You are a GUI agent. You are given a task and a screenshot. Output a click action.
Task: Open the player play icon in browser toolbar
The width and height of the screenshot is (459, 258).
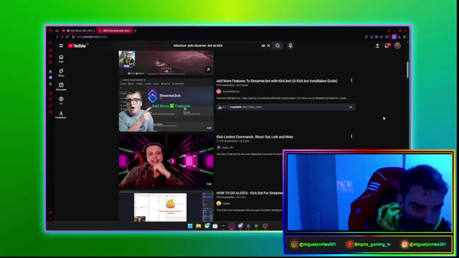tap(382, 37)
